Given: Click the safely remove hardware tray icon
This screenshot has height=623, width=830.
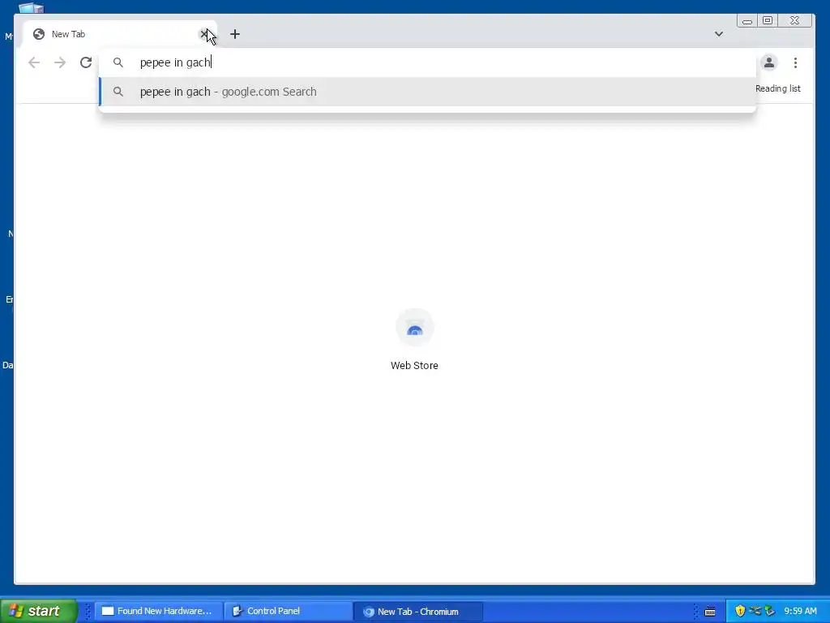Looking at the screenshot, I should pyautogui.click(x=770, y=611).
